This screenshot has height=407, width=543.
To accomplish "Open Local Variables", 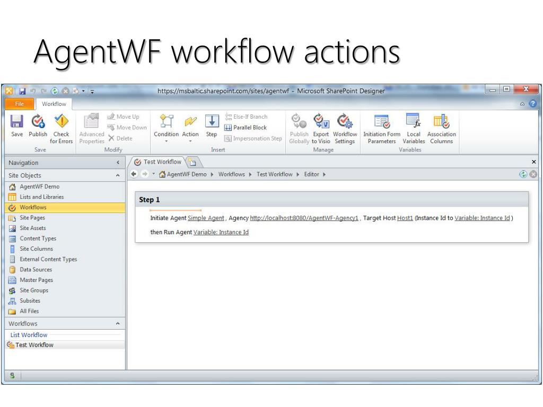I will tap(414, 129).
